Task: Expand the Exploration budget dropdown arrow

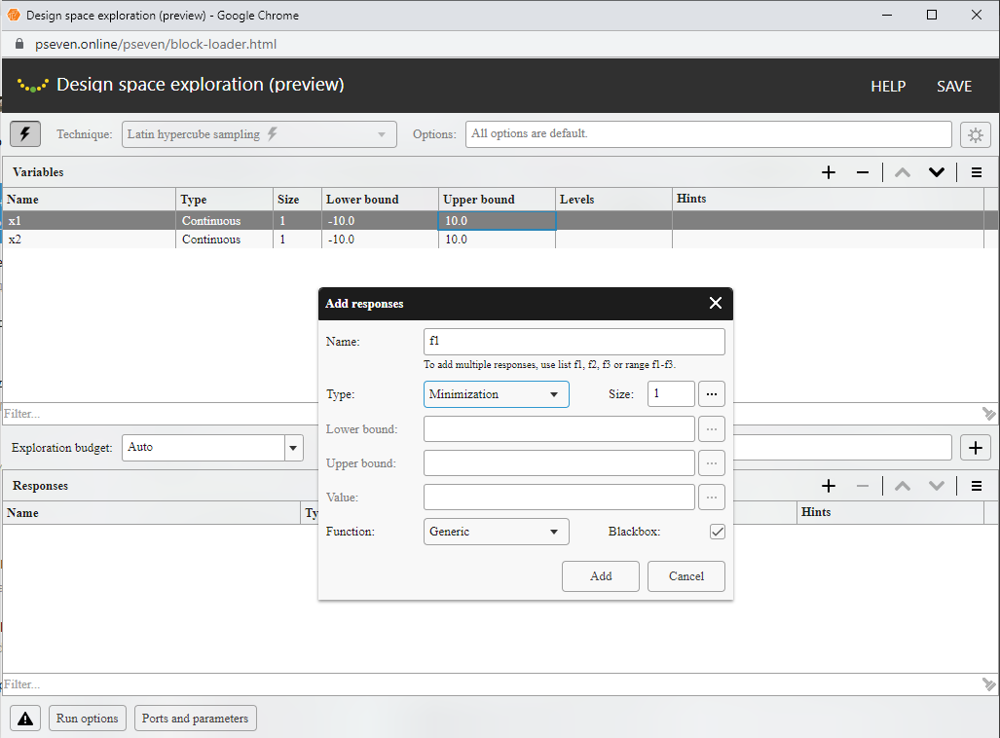Action: pyautogui.click(x=293, y=448)
